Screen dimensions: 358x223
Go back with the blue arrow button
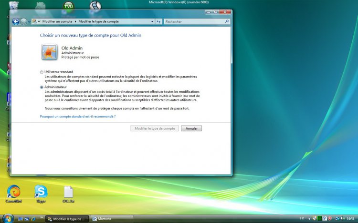[16, 21]
